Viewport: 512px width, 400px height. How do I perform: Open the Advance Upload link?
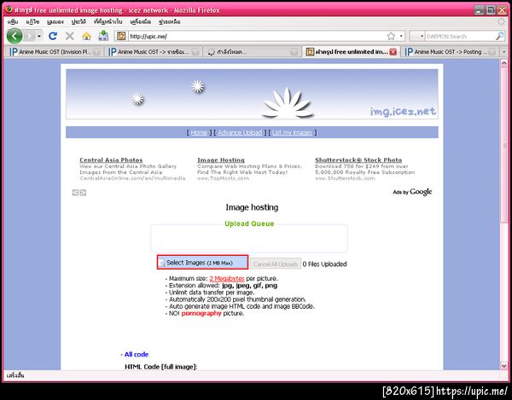[x=240, y=132]
